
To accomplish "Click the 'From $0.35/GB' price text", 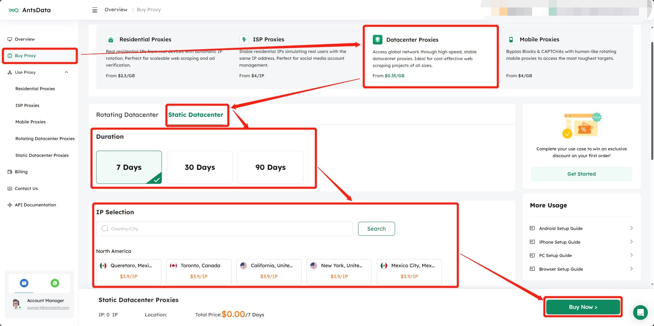I will click(x=389, y=76).
